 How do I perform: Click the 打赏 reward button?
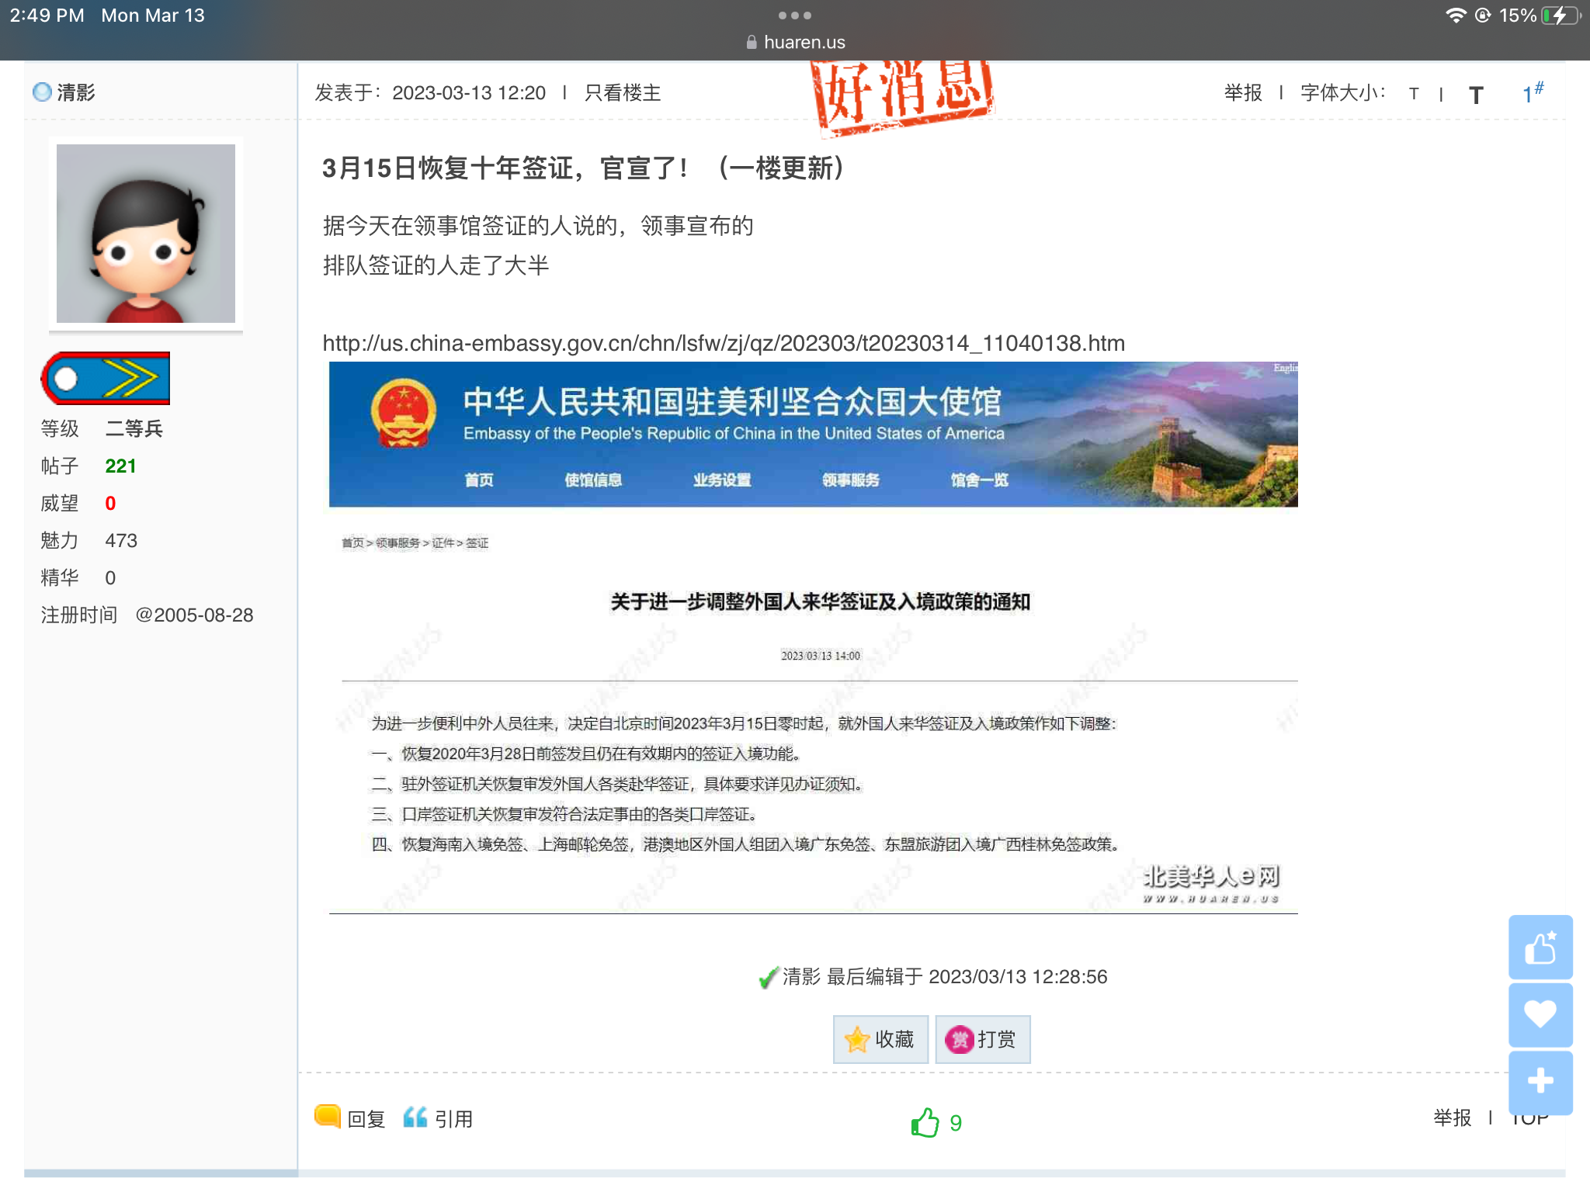(982, 1039)
